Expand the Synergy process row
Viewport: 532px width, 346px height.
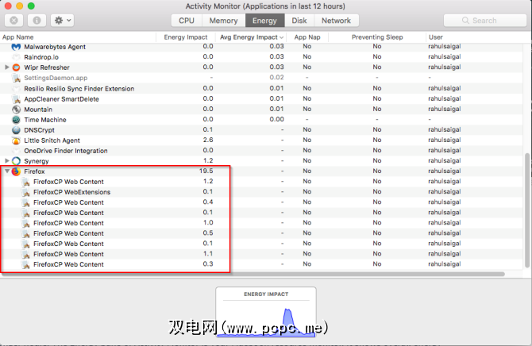pyautogui.click(x=7, y=161)
